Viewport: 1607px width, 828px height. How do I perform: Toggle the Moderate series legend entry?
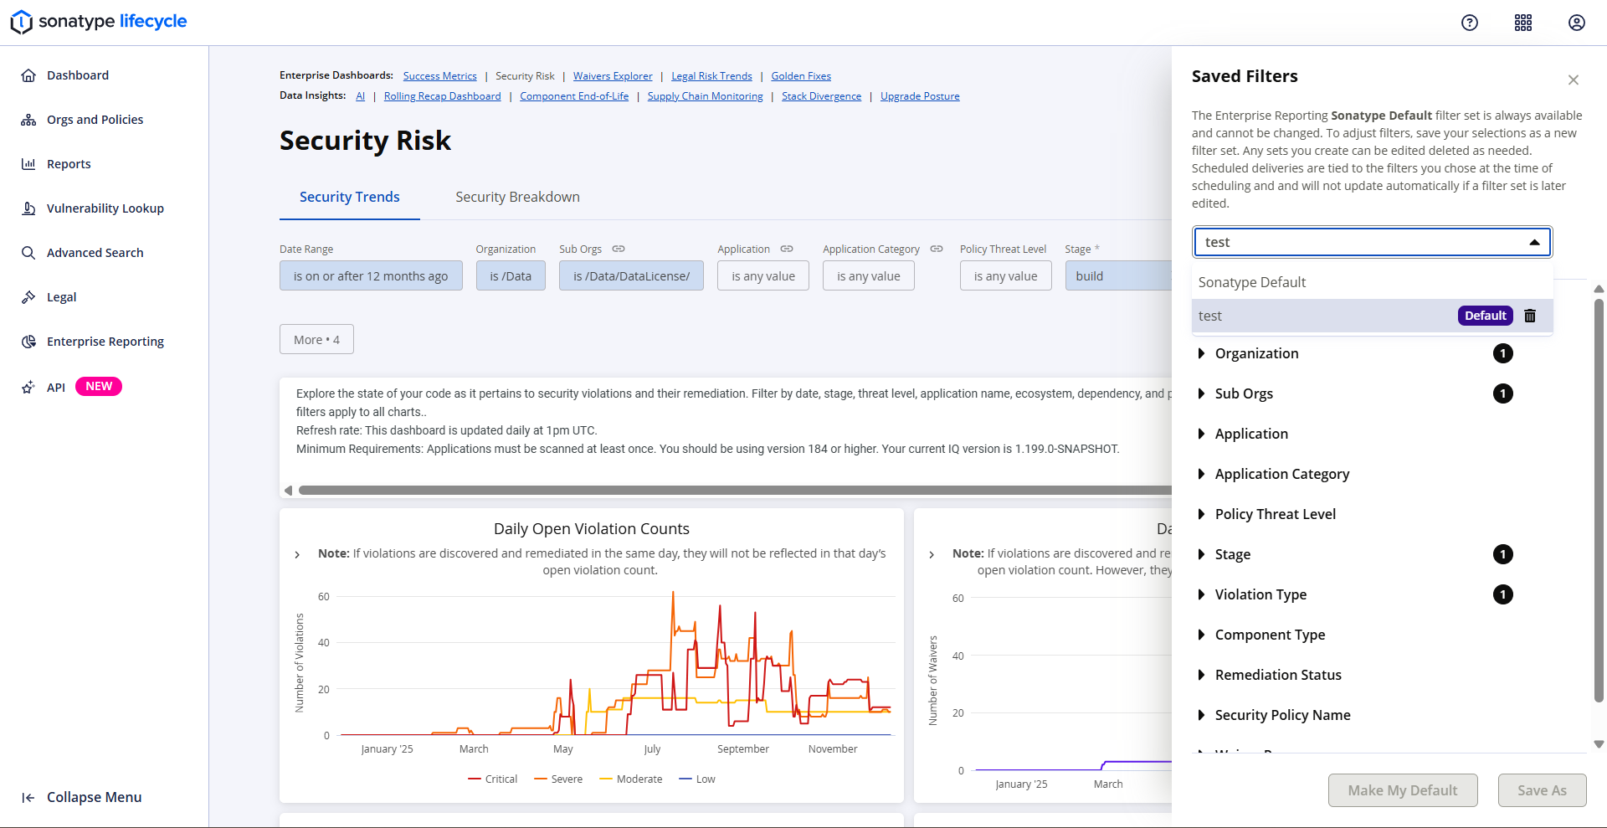pos(631,779)
